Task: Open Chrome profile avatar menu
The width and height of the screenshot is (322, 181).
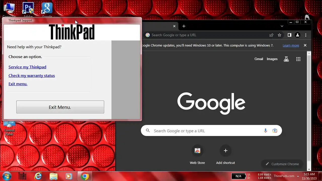Action: pos(298,35)
